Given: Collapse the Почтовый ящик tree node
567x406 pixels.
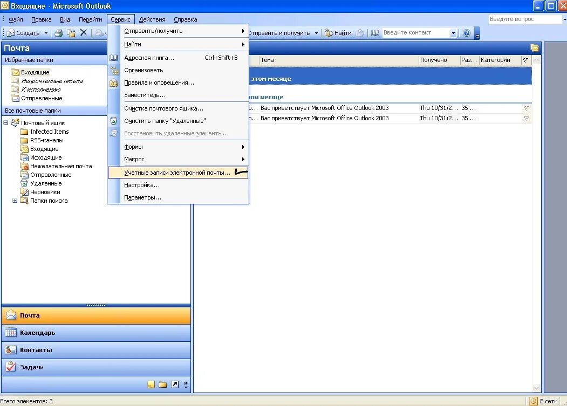Looking at the screenshot, I should [6, 123].
